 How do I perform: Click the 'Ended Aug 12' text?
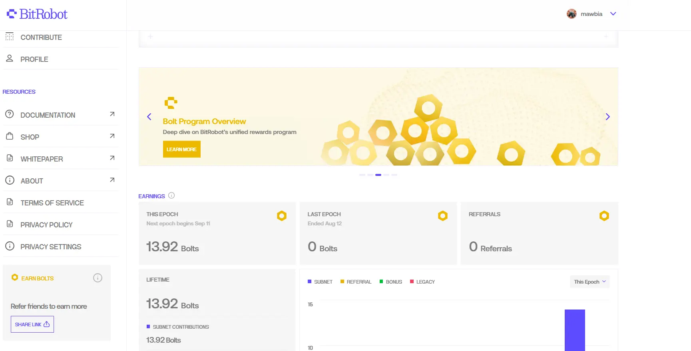pyautogui.click(x=325, y=223)
